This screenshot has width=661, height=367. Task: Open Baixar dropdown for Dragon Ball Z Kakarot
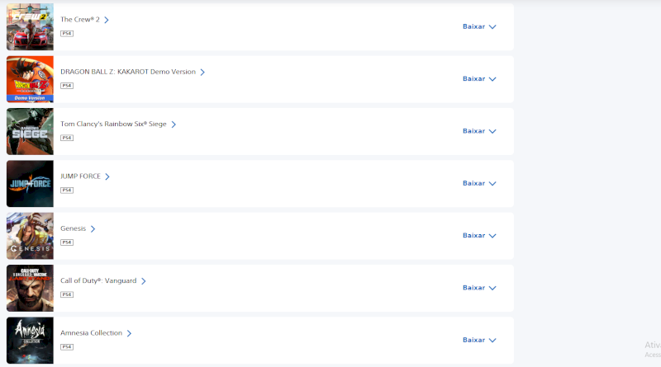pyautogui.click(x=479, y=79)
